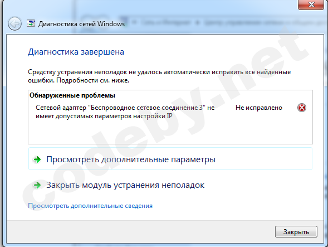Viewport: 328px width, 247px height.
Task: Close the dialog with the red X button
Action: (311, 4)
